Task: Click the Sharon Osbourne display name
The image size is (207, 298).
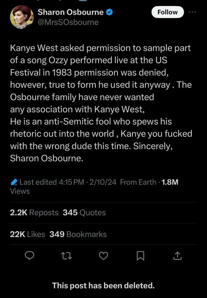Action: pos(70,12)
